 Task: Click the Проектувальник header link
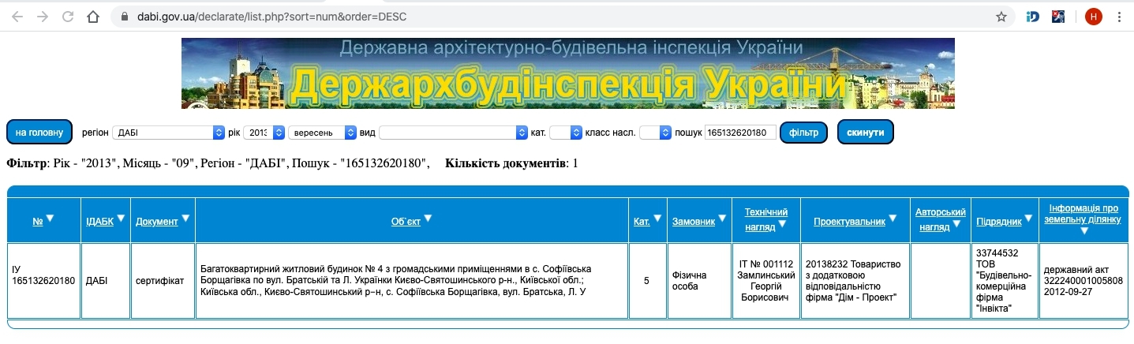[850, 222]
